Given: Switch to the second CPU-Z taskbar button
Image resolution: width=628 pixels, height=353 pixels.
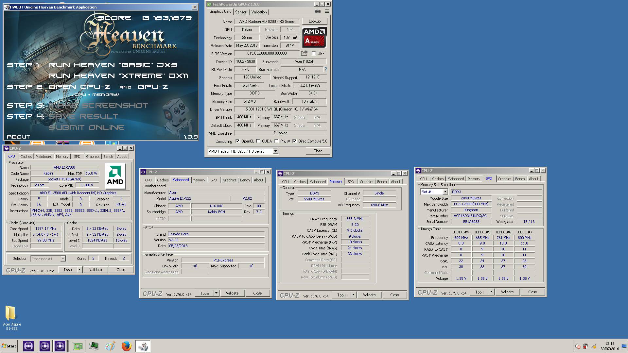Looking at the screenshot, I should point(44,346).
